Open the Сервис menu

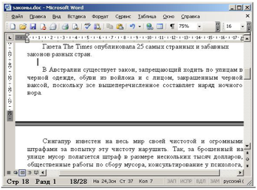coord(123,17)
